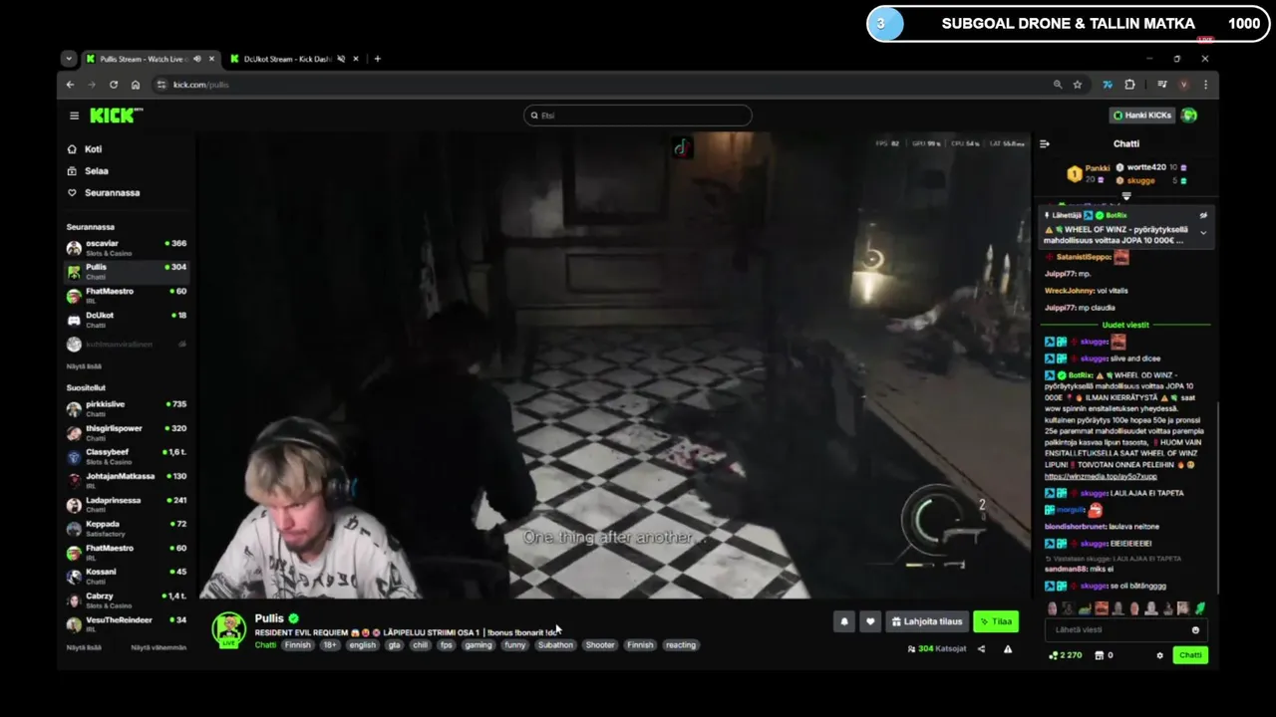Expand followed list with Näytä lisää
Screen dimensions: 1276x717
(84, 366)
